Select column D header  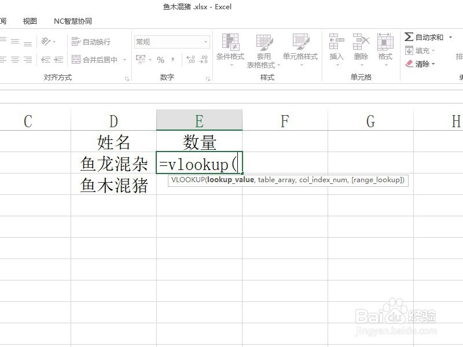point(113,121)
